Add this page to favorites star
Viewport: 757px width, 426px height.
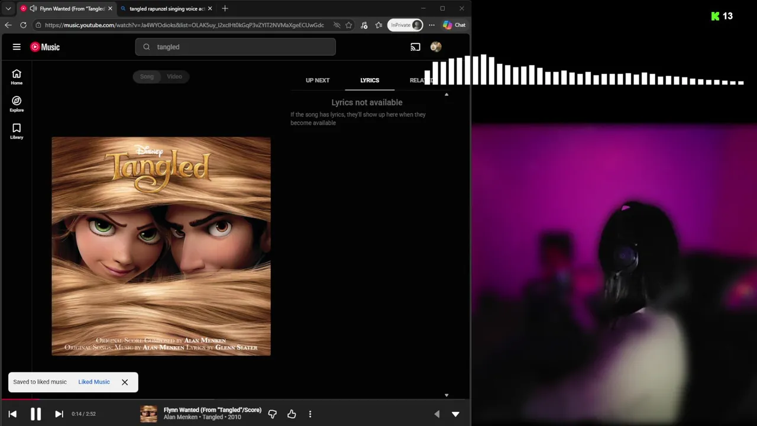[x=349, y=25]
